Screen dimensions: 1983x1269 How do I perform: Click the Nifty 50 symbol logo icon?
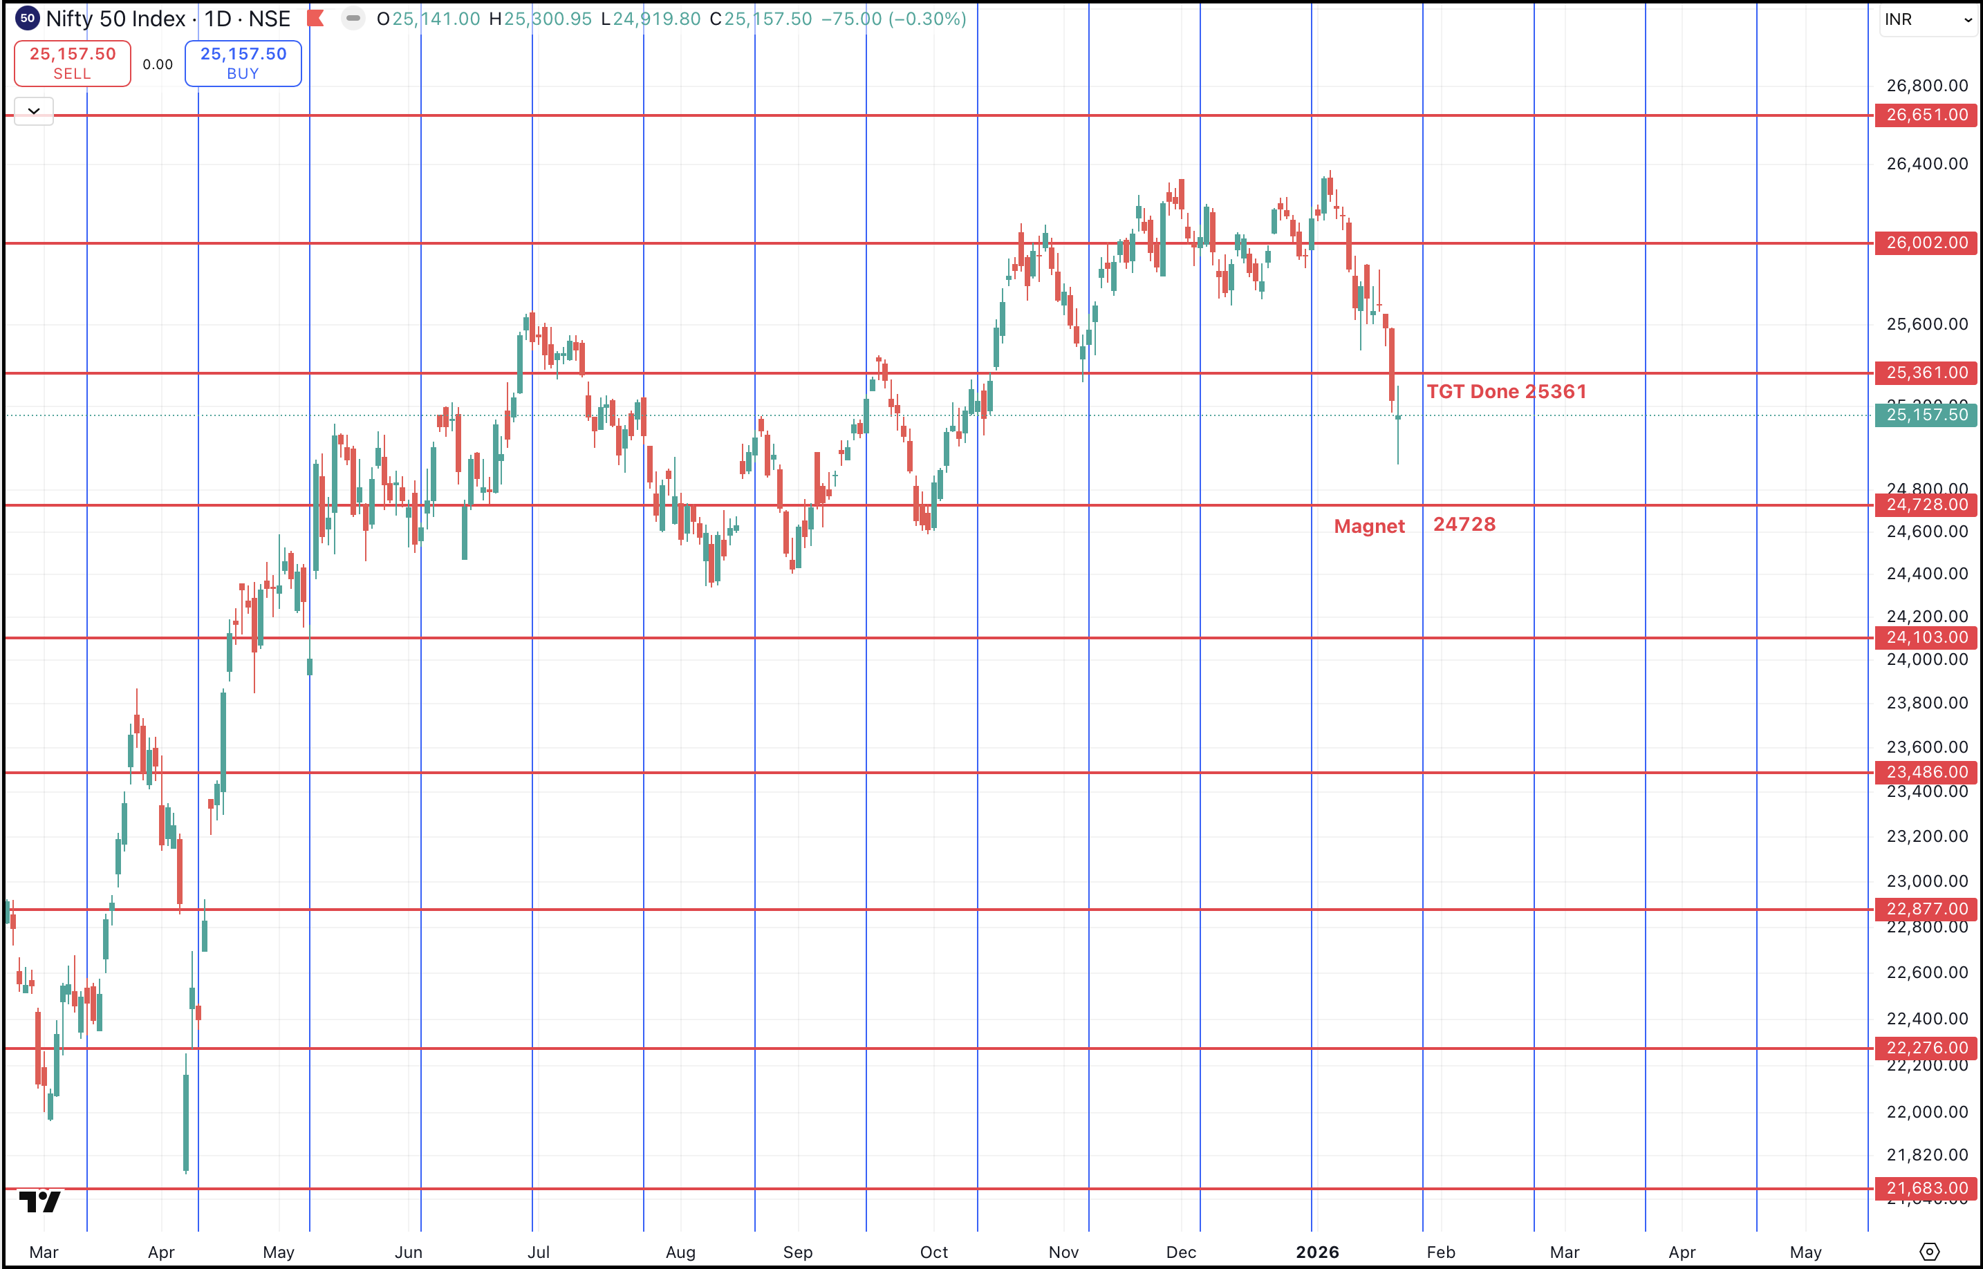click(x=28, y=18)
